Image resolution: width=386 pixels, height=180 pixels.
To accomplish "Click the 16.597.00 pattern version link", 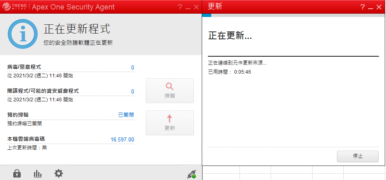I will 122,140.
